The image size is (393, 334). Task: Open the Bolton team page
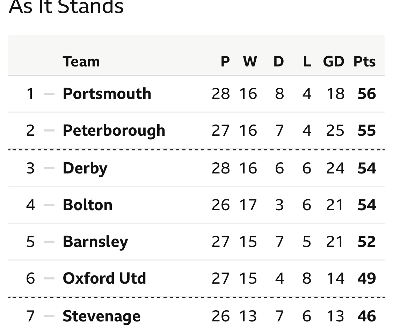[88, 205]
